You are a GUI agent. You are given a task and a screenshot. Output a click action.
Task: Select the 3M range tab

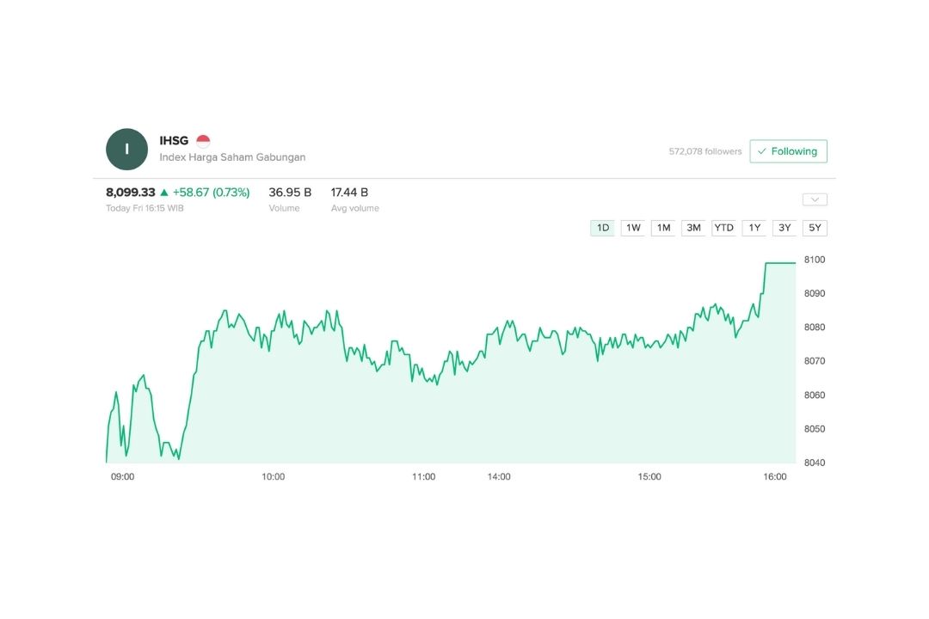[694, 228]
